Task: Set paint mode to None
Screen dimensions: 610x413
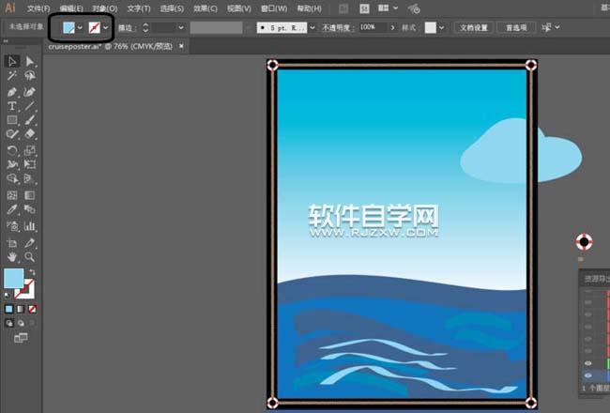Action: tap(32, 309)
